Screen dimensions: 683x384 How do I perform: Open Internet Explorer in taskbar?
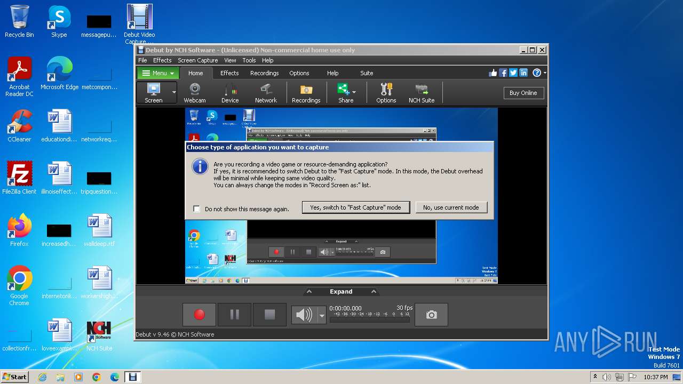(42, 377)
